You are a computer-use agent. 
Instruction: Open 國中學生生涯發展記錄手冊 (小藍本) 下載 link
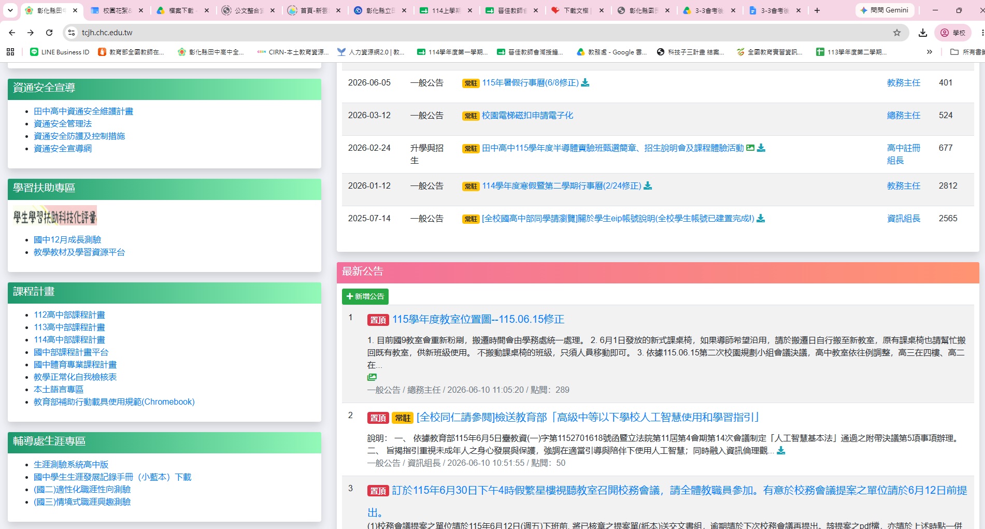(112, 477)
